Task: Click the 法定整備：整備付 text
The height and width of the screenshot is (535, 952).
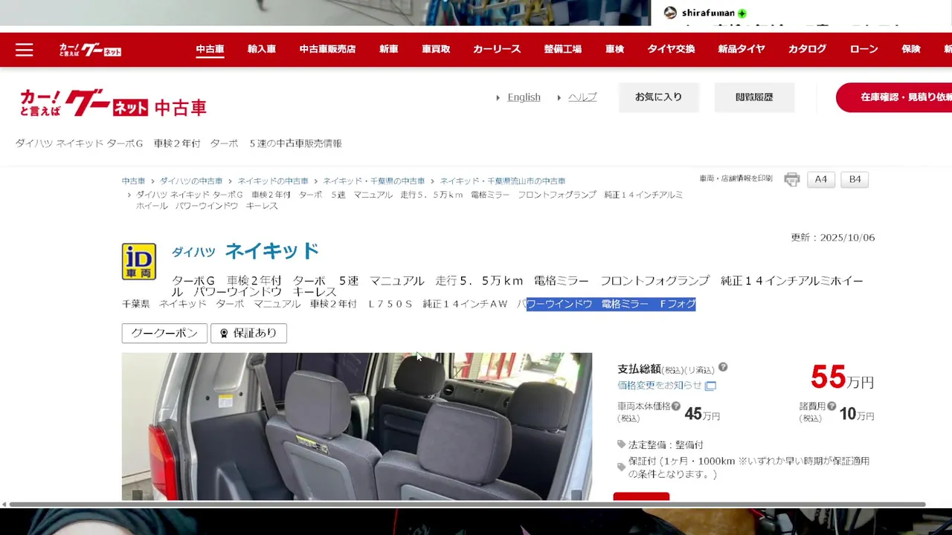Action: 666,445
